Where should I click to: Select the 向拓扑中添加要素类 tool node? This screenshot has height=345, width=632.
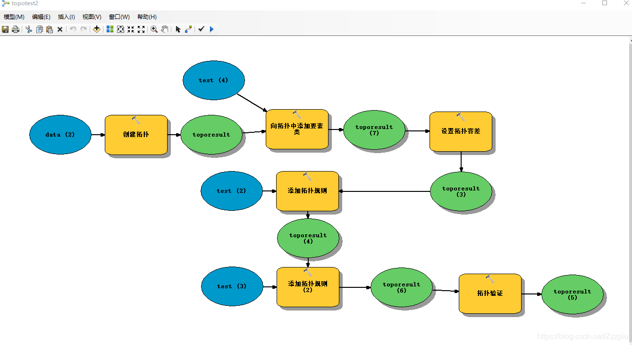point(297,129)
